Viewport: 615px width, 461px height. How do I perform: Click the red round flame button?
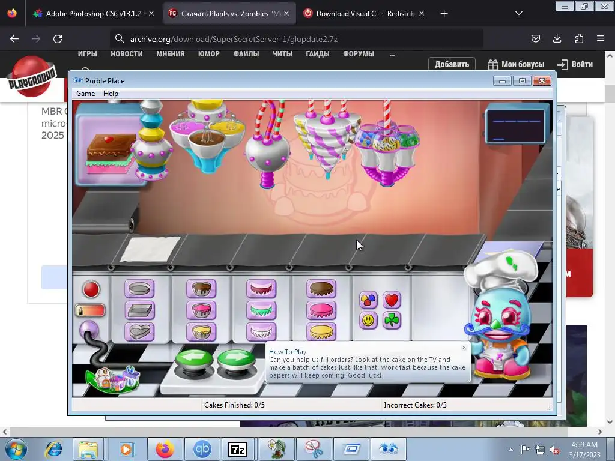point(91,289)
